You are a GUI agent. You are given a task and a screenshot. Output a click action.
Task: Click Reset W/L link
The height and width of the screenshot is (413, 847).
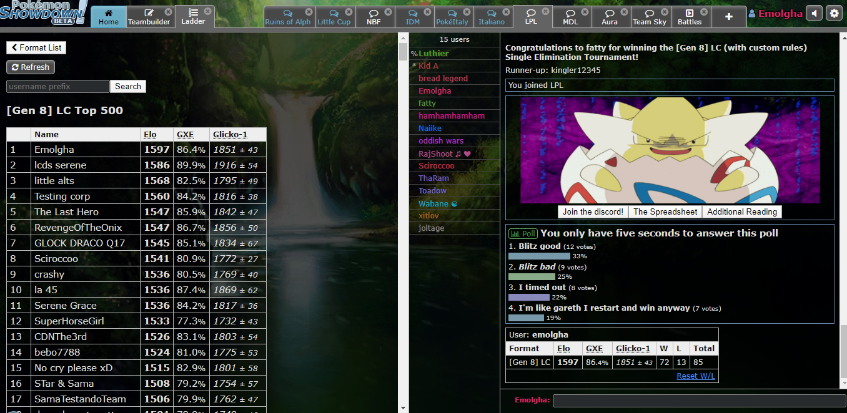[x=696, y=376]
